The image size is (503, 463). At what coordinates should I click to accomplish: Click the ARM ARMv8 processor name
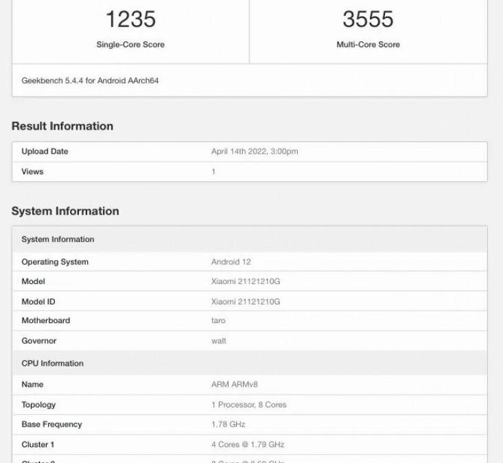point(234,385)
